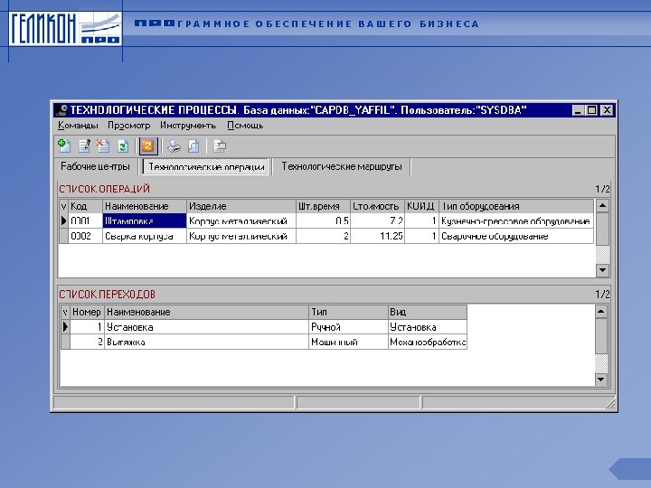Click the print preview magnifier icon

(x=193, y=146)
